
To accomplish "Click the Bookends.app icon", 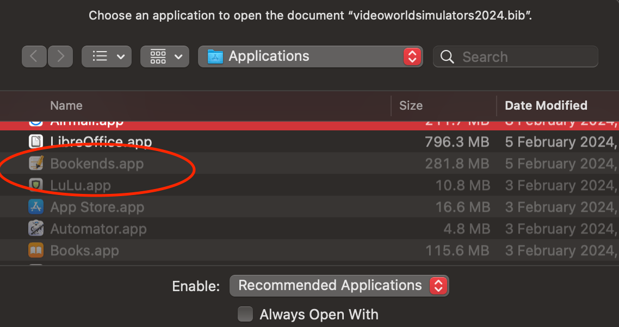I will click(x=36, y=163).
